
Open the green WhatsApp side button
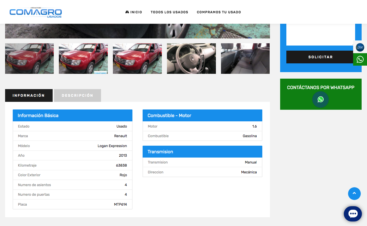[360, 59]
